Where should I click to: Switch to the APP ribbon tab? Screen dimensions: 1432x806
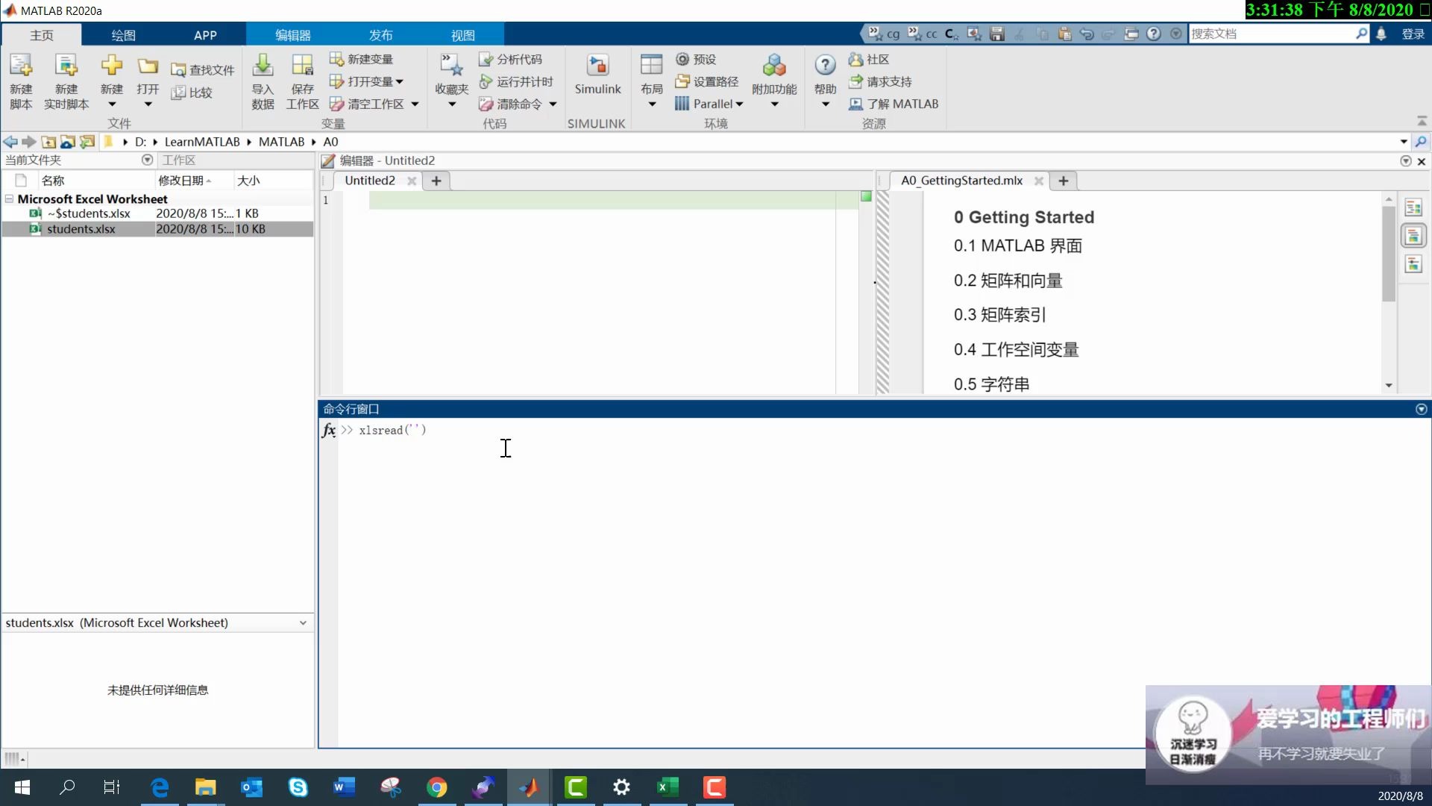click(205, 35)
